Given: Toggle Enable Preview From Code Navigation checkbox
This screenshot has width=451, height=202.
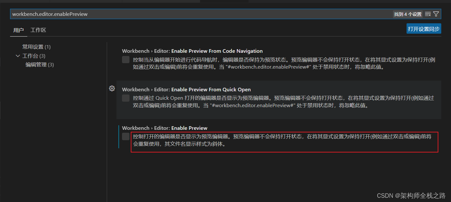Looking at the screenshot, I should (x=126, y=60).
